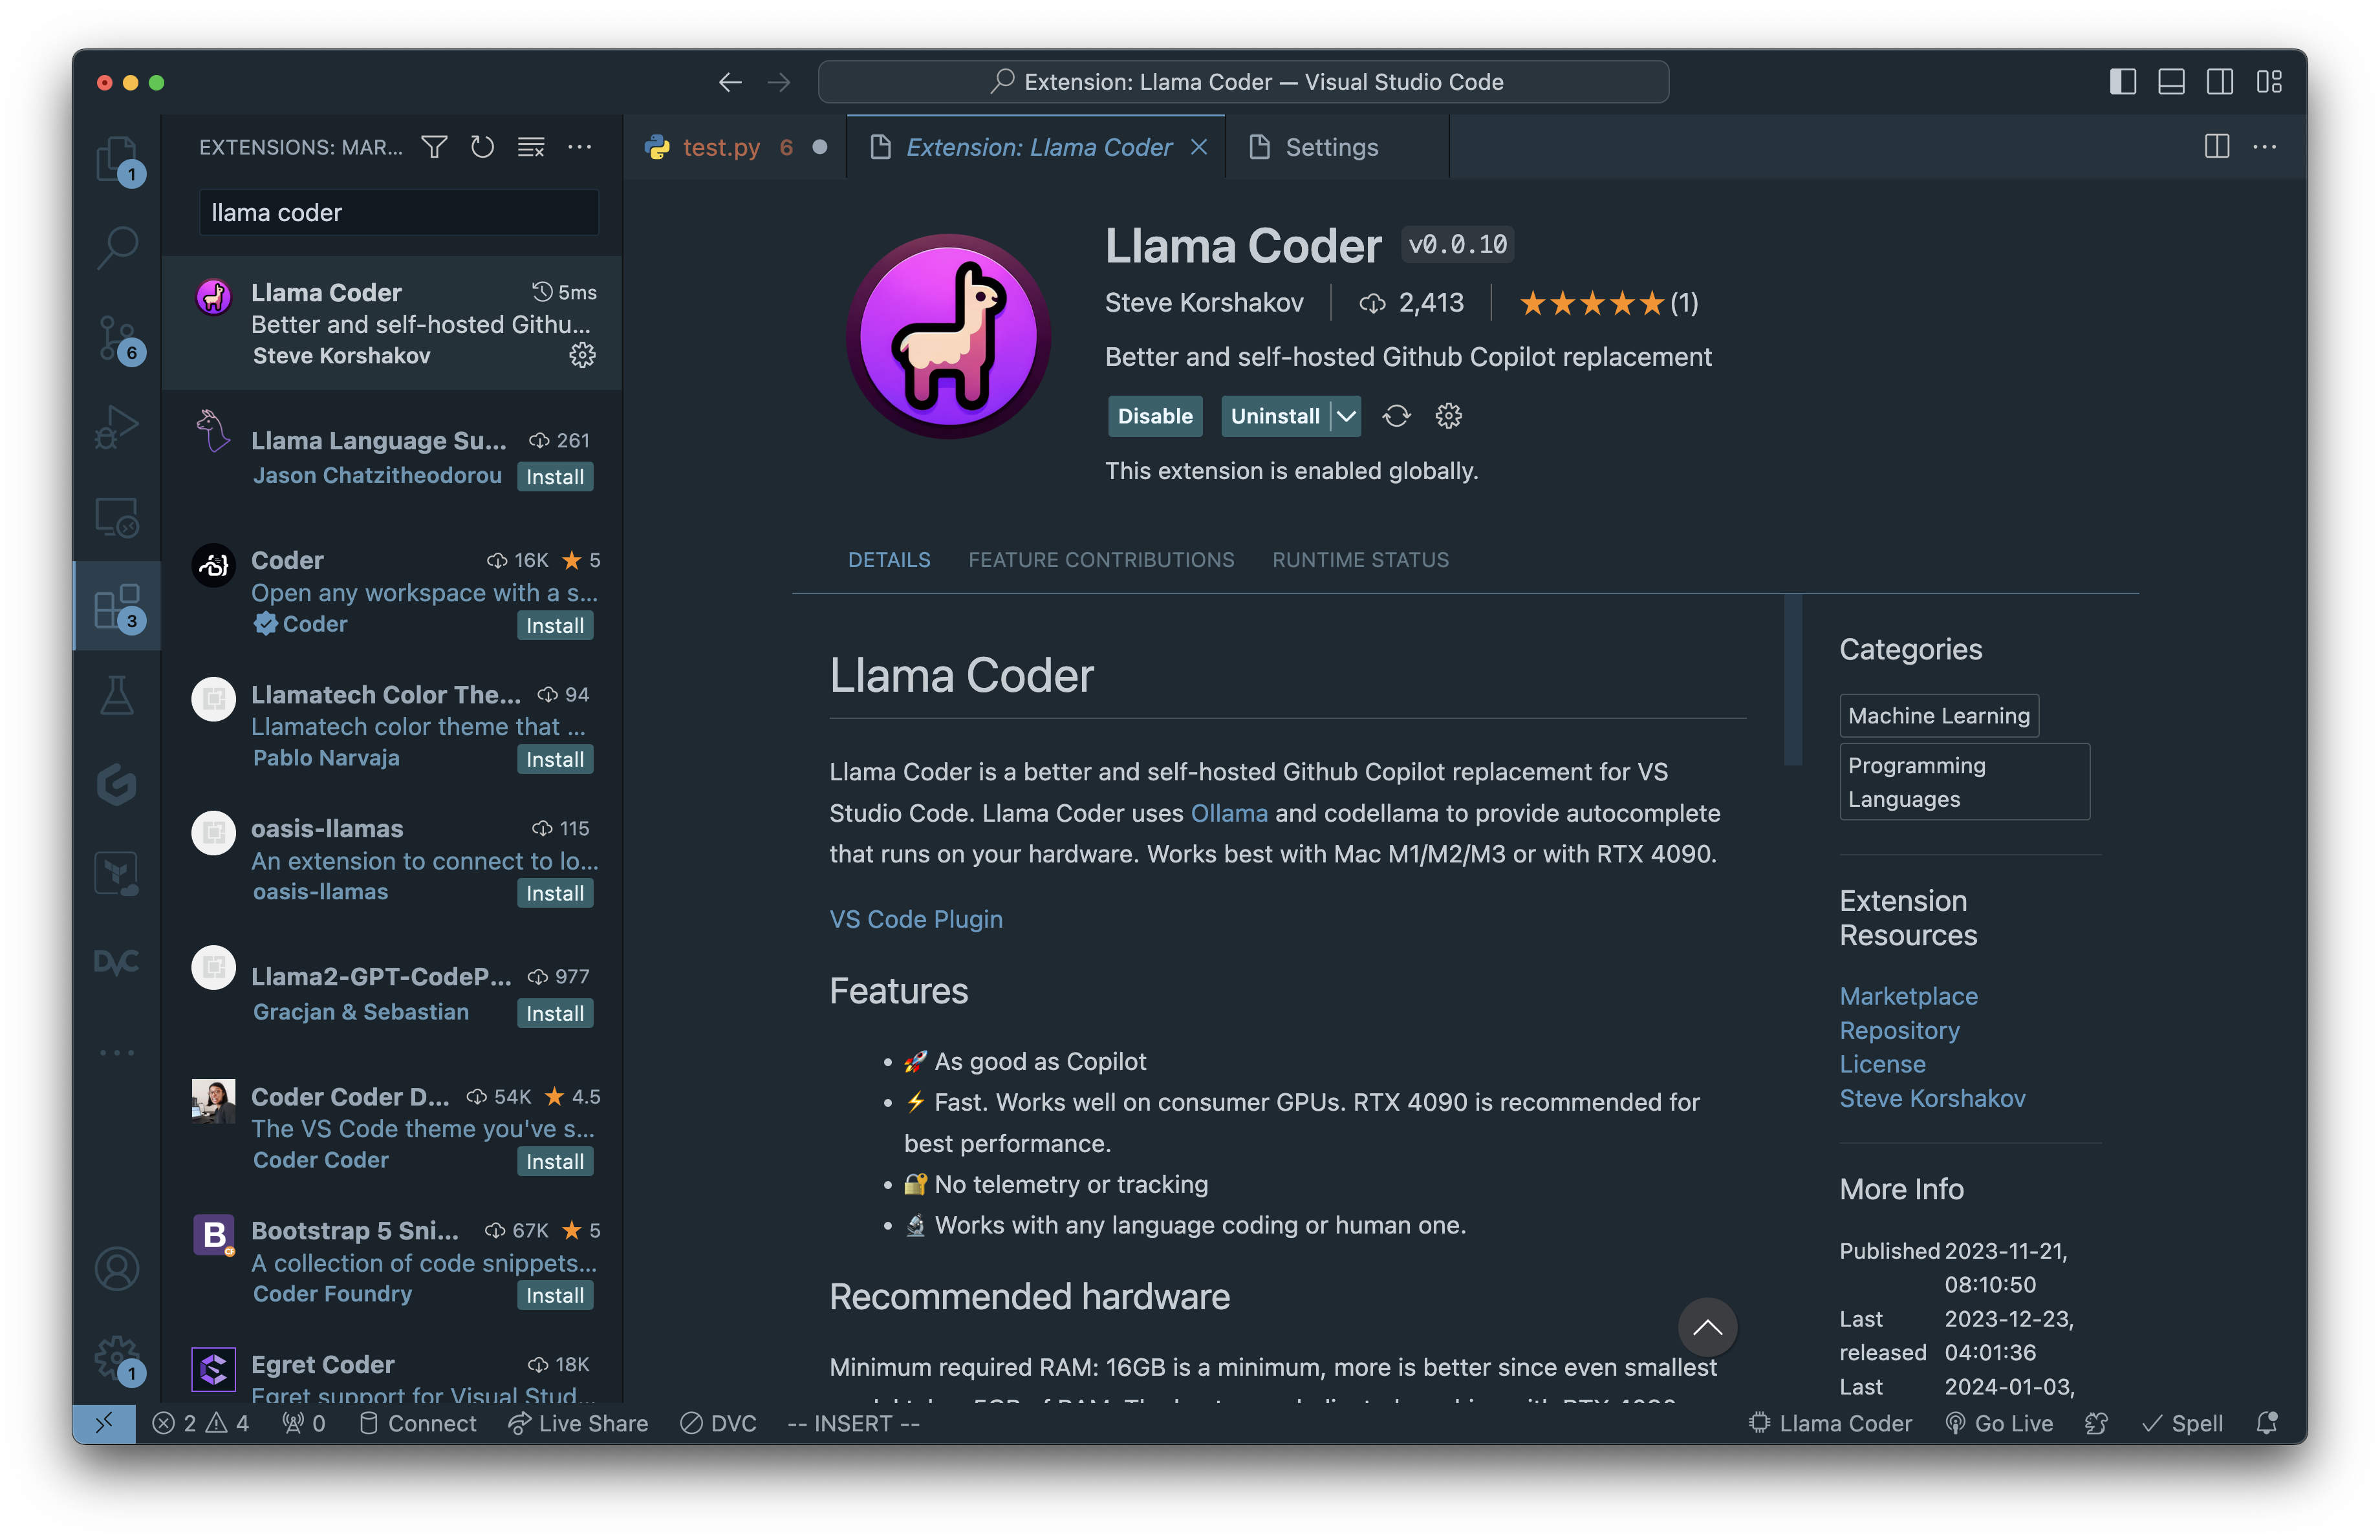Open editor More Actions ellipsis menu
The image size is (2380, 1540).
[2265, 147]
